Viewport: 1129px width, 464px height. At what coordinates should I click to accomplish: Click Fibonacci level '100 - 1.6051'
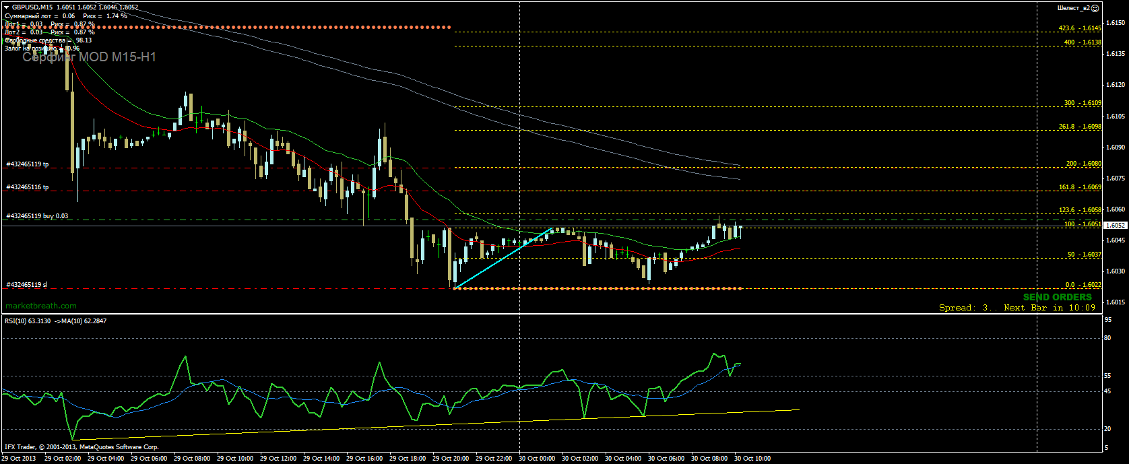tap(1083, 224)
